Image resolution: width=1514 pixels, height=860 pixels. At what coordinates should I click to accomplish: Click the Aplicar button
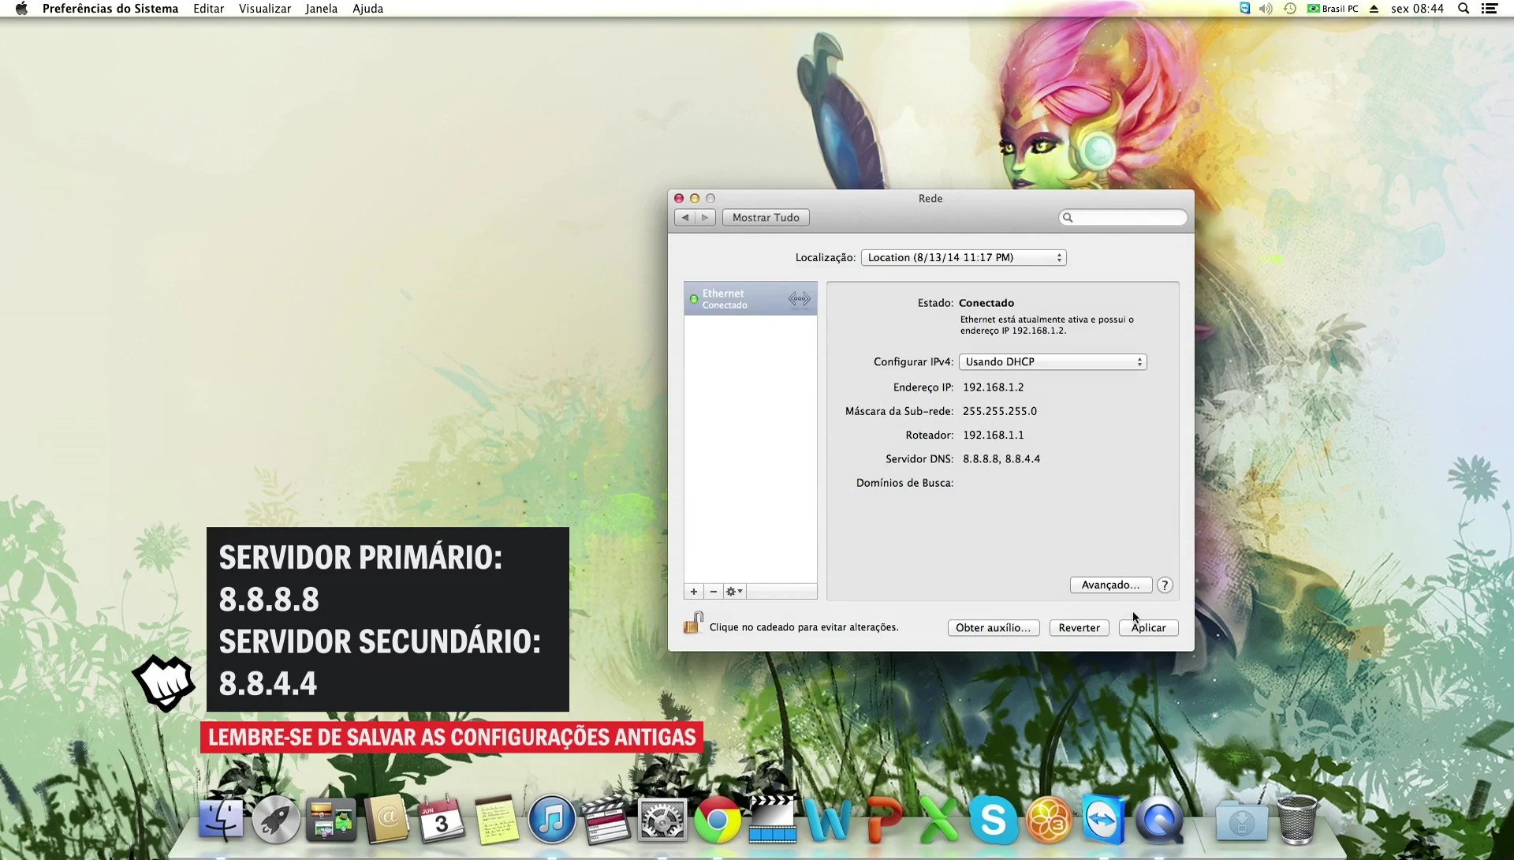(x=1148, y=628)
